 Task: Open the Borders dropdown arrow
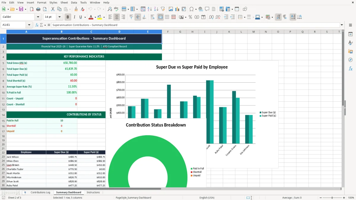point(244,17)
